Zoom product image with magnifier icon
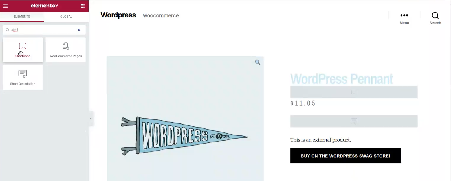Image resolution: width=451 pixels, height=181 pixels. pyautogui.click(x=258, y=62)
